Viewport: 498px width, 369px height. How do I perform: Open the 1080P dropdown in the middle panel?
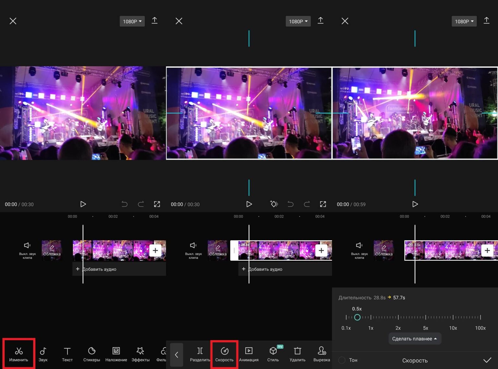click(298, 21)
